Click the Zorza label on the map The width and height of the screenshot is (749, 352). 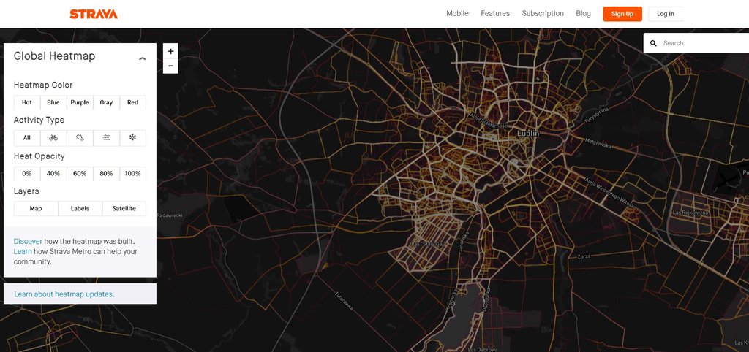(584, 256)
